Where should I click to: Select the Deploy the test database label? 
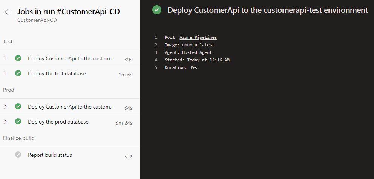tap(57, 73)
